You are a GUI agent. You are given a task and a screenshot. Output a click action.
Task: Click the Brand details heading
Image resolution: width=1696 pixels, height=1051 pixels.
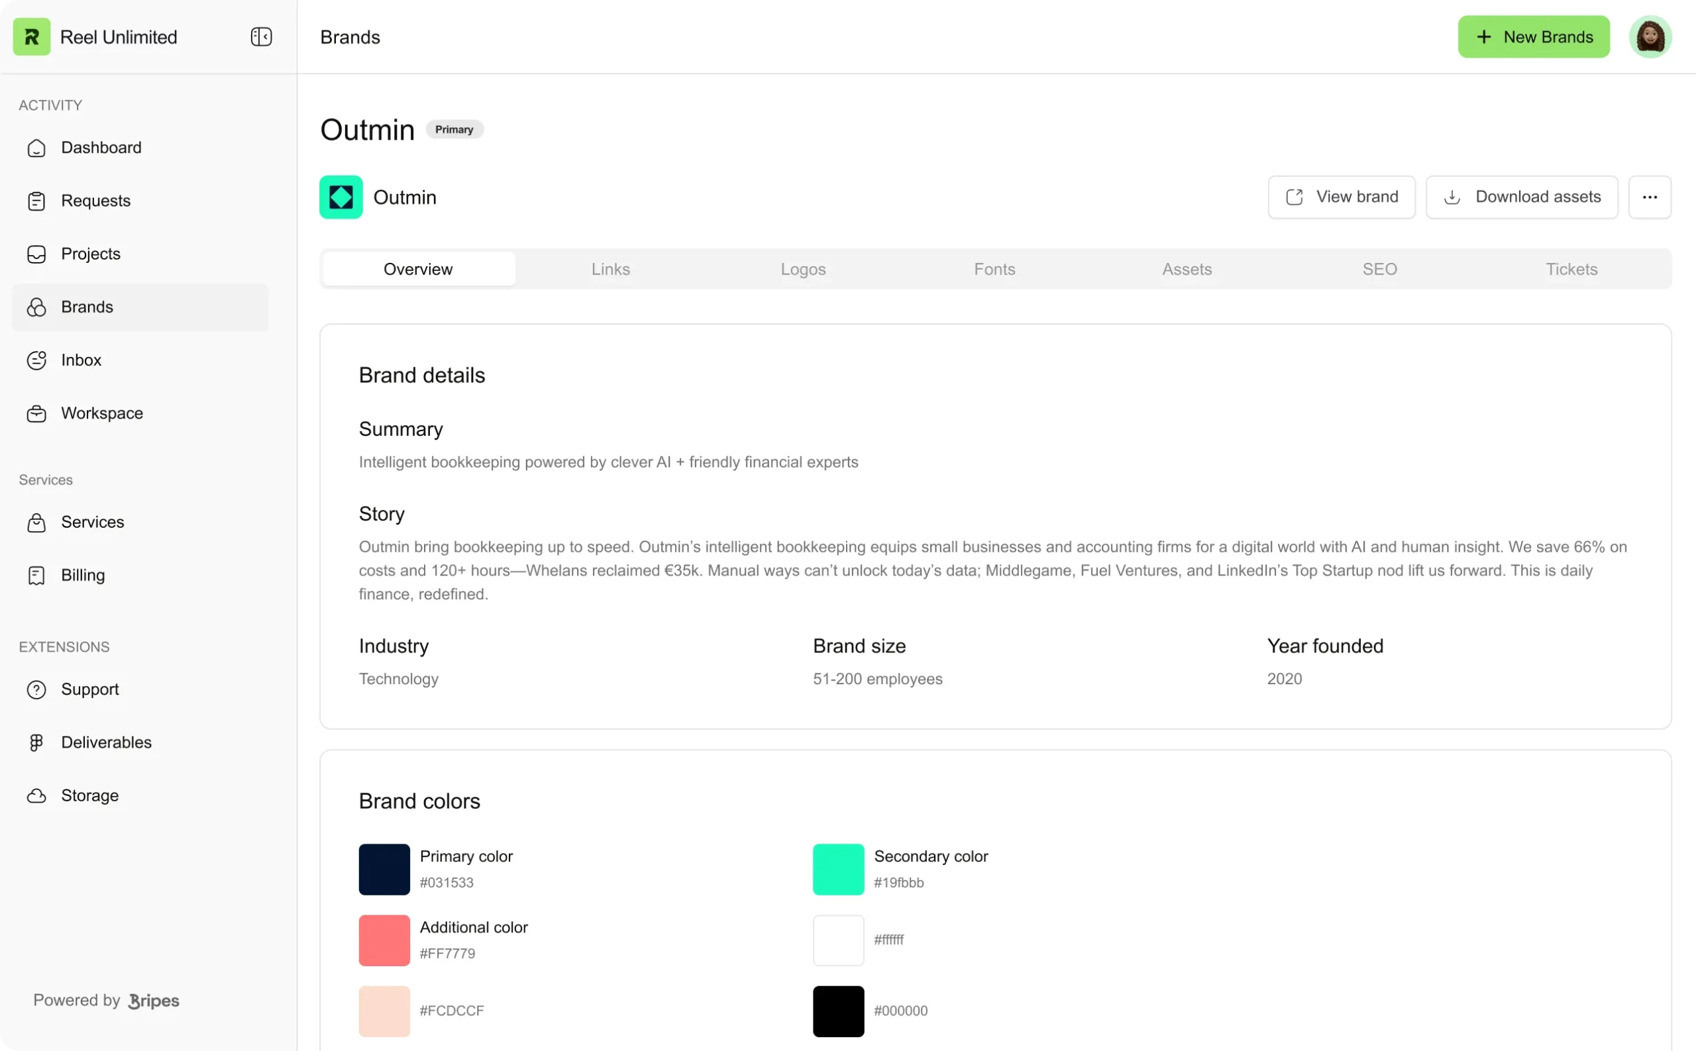tap(421, 375)
